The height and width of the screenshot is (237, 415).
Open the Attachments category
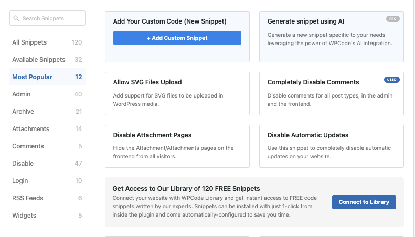pyautogui.click(x=47, y=129)
